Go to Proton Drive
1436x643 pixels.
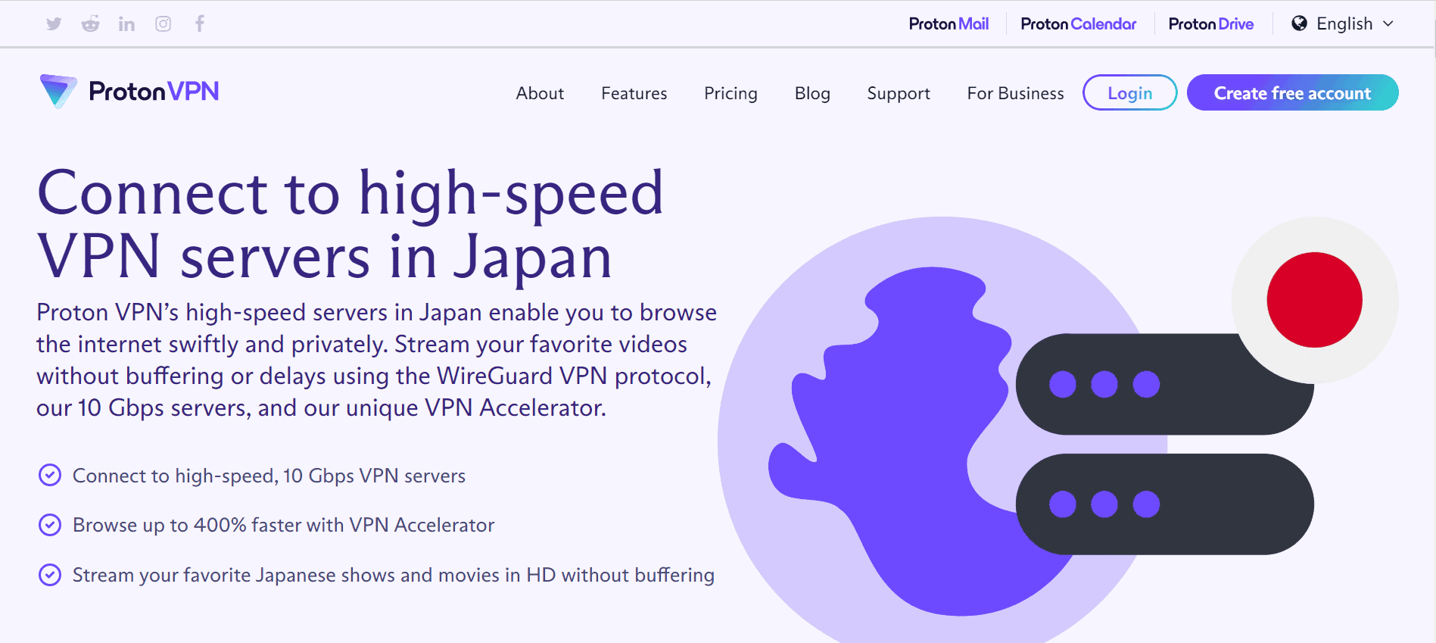1210,23
